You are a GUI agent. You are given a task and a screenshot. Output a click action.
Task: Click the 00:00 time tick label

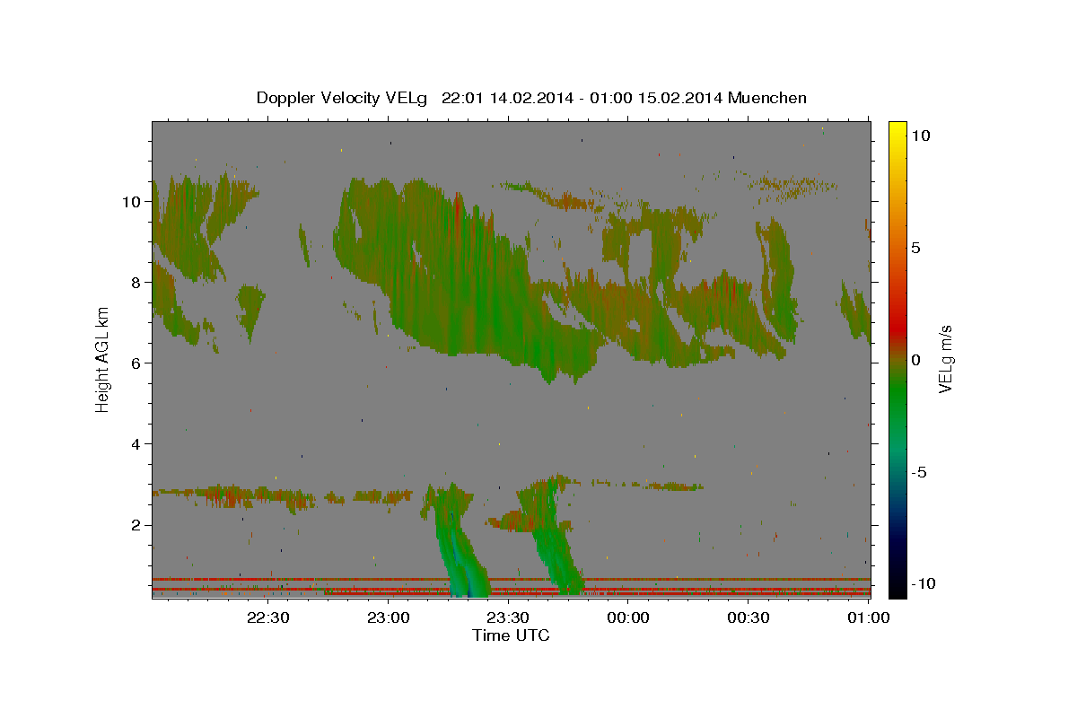(x=628, y=617)
